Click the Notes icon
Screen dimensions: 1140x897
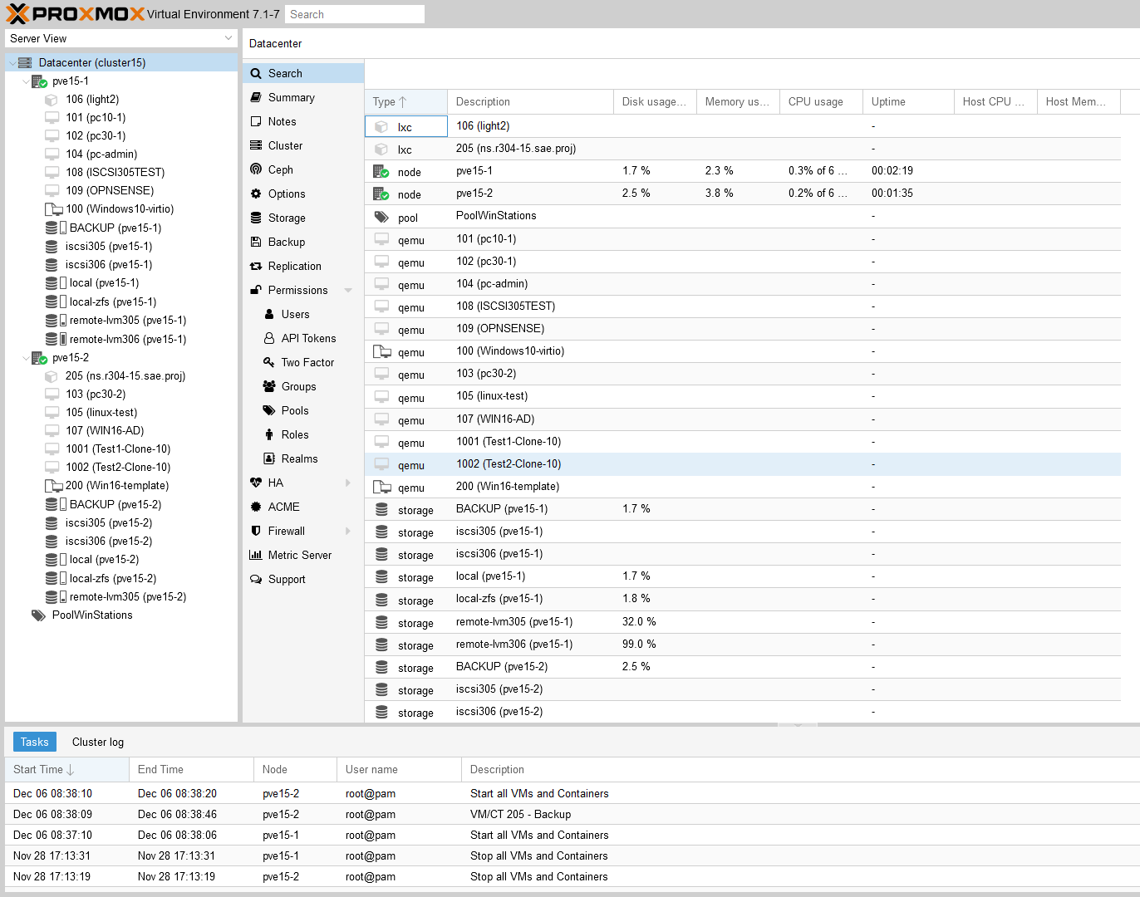coord(256,121)
